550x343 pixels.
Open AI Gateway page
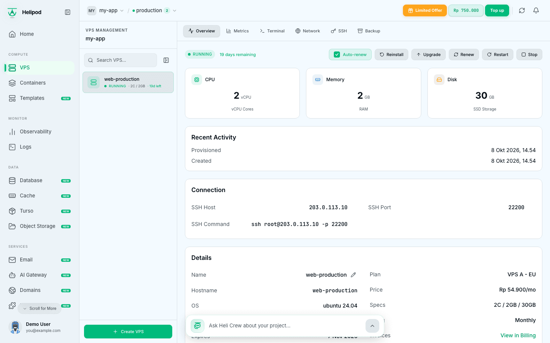coord(40,275)
